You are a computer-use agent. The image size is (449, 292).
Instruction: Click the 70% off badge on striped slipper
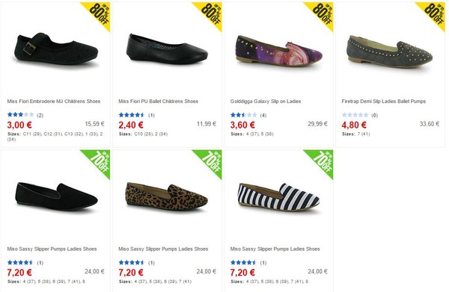[x=321, y=162]
